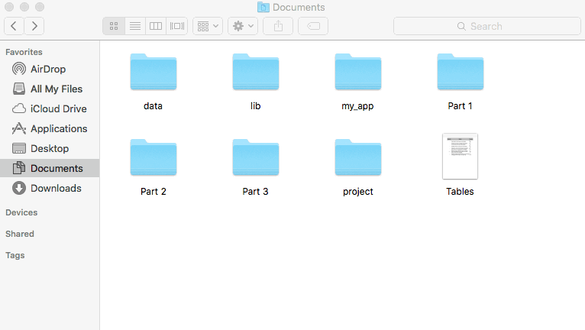Click the Tags sidebar heading
The image size is (585, 330).
15,255
